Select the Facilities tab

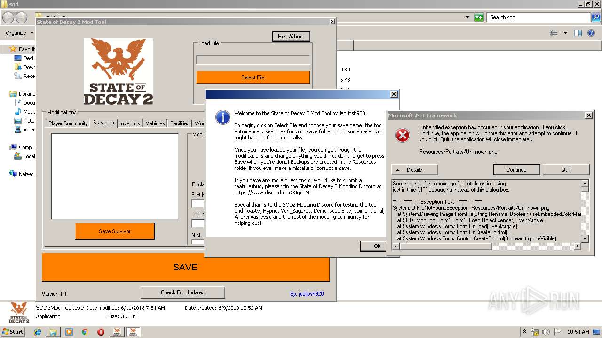pos(180,123)
